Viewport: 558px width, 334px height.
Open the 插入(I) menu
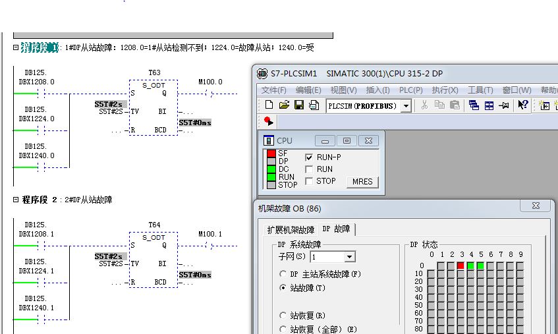[x=377, y=90]
